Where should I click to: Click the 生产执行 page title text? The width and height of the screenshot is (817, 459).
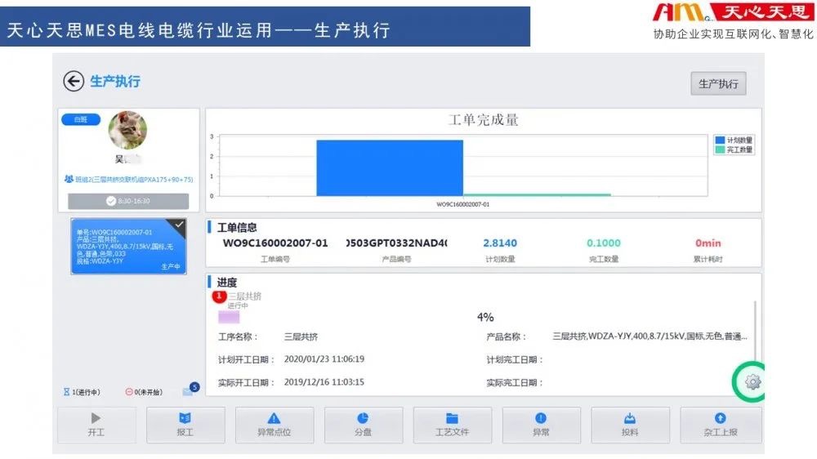pyautogui.click(x=115, y=82)
